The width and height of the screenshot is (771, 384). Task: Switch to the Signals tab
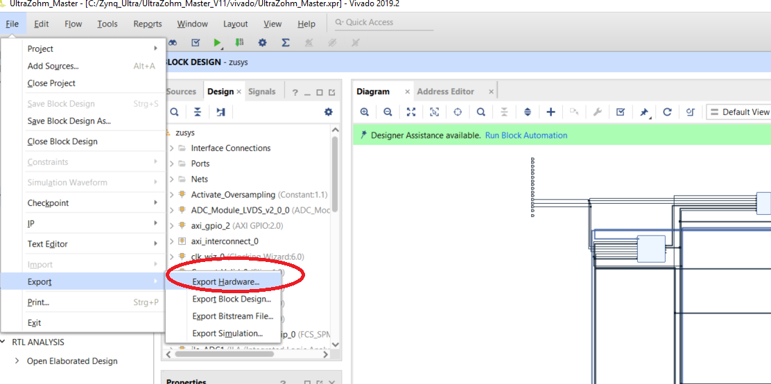(261, 91)
